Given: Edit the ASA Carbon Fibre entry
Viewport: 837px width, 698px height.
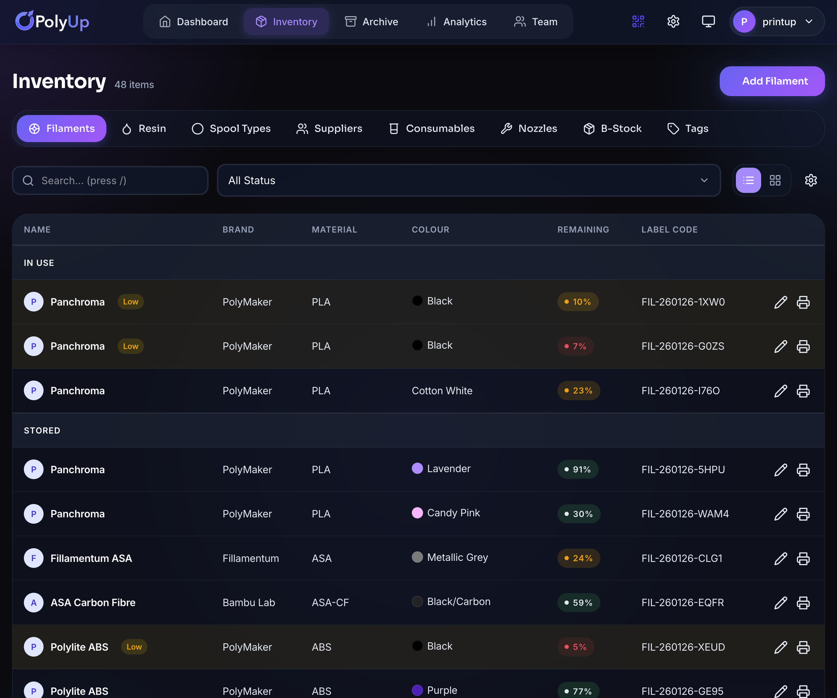Looking at the screenshot, I should (780, 603).
